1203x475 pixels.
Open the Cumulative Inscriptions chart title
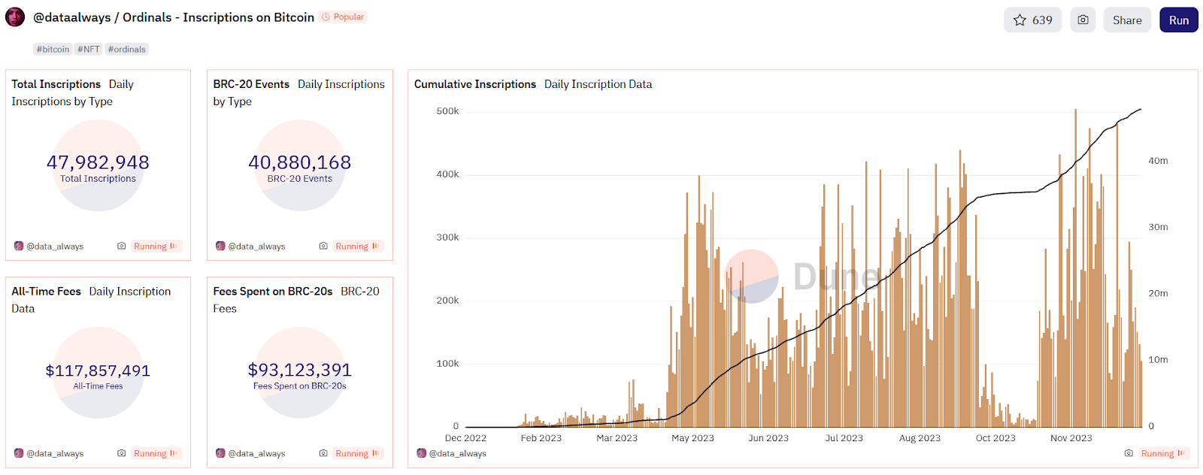475,84
